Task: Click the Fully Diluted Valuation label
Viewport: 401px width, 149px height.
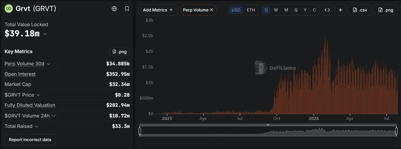Action: tap(30, 105)
